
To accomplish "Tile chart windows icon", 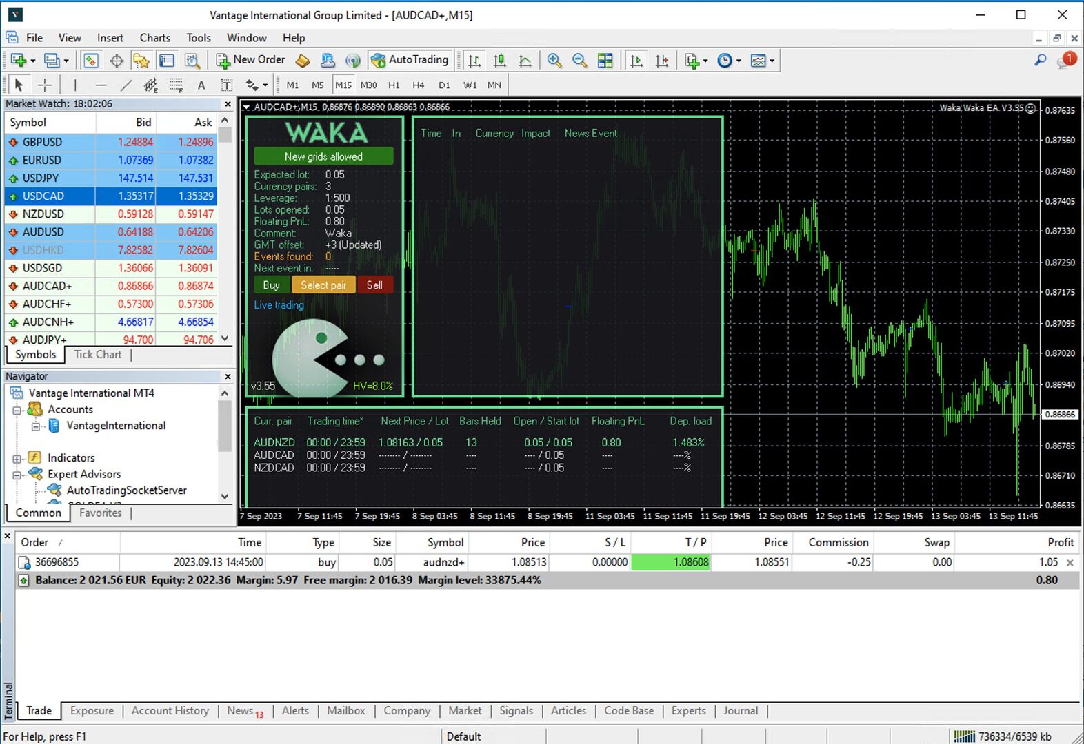I will [605, 61].
